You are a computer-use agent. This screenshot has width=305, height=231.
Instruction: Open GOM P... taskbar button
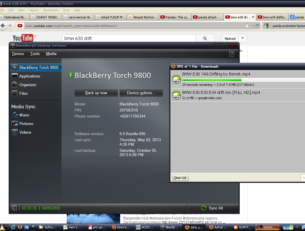click(x=243, y=227)
